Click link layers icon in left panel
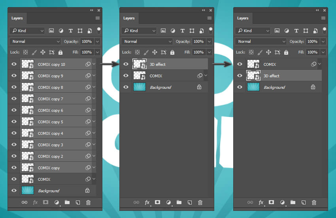The height and width of the screenshot is (218, 336). 25,202
